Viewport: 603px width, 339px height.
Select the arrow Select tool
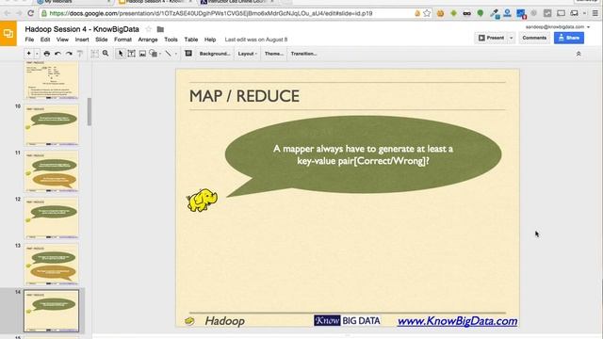(121, 54)
